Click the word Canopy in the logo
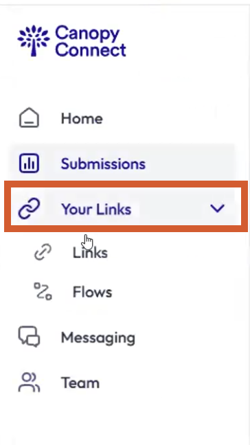Image resolution: width=250 pixels, height=445 pixels. (87, 34)
